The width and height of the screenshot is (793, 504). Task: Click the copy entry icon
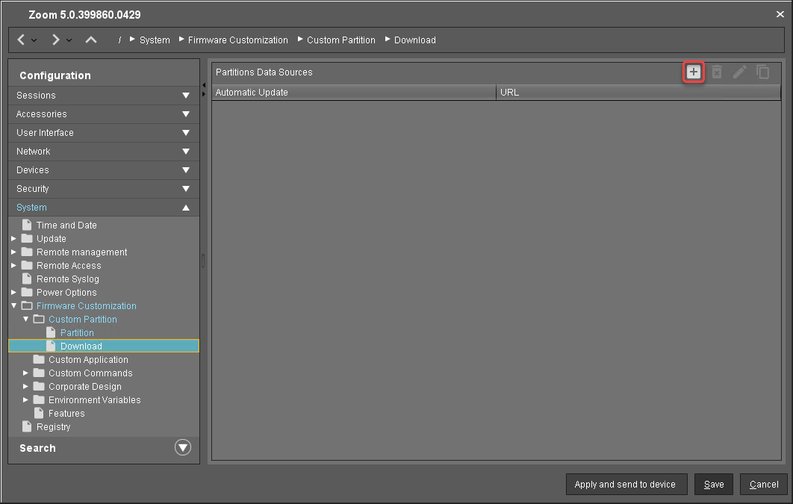pos(762,72)
